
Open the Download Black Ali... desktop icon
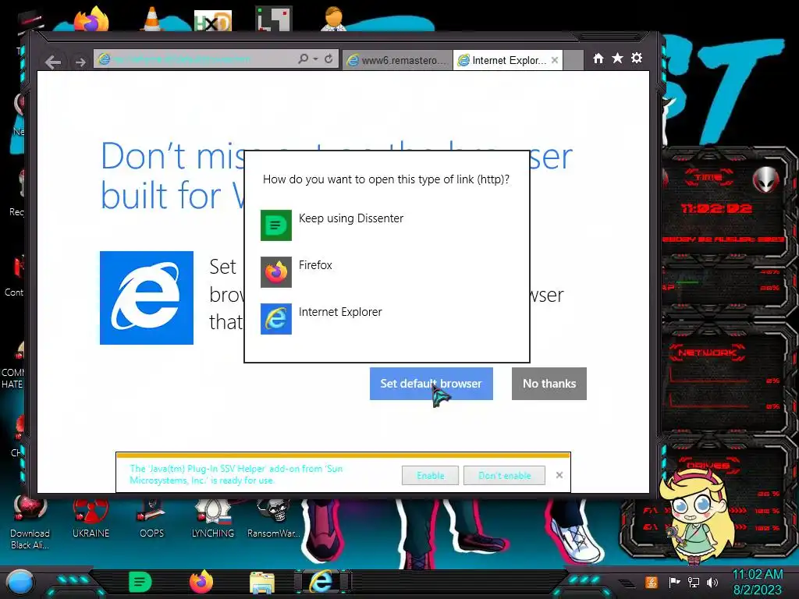pyautogui.click(x=30, y=522)
